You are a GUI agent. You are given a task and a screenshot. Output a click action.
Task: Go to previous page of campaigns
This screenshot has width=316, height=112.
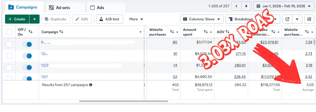click(236, 6)
